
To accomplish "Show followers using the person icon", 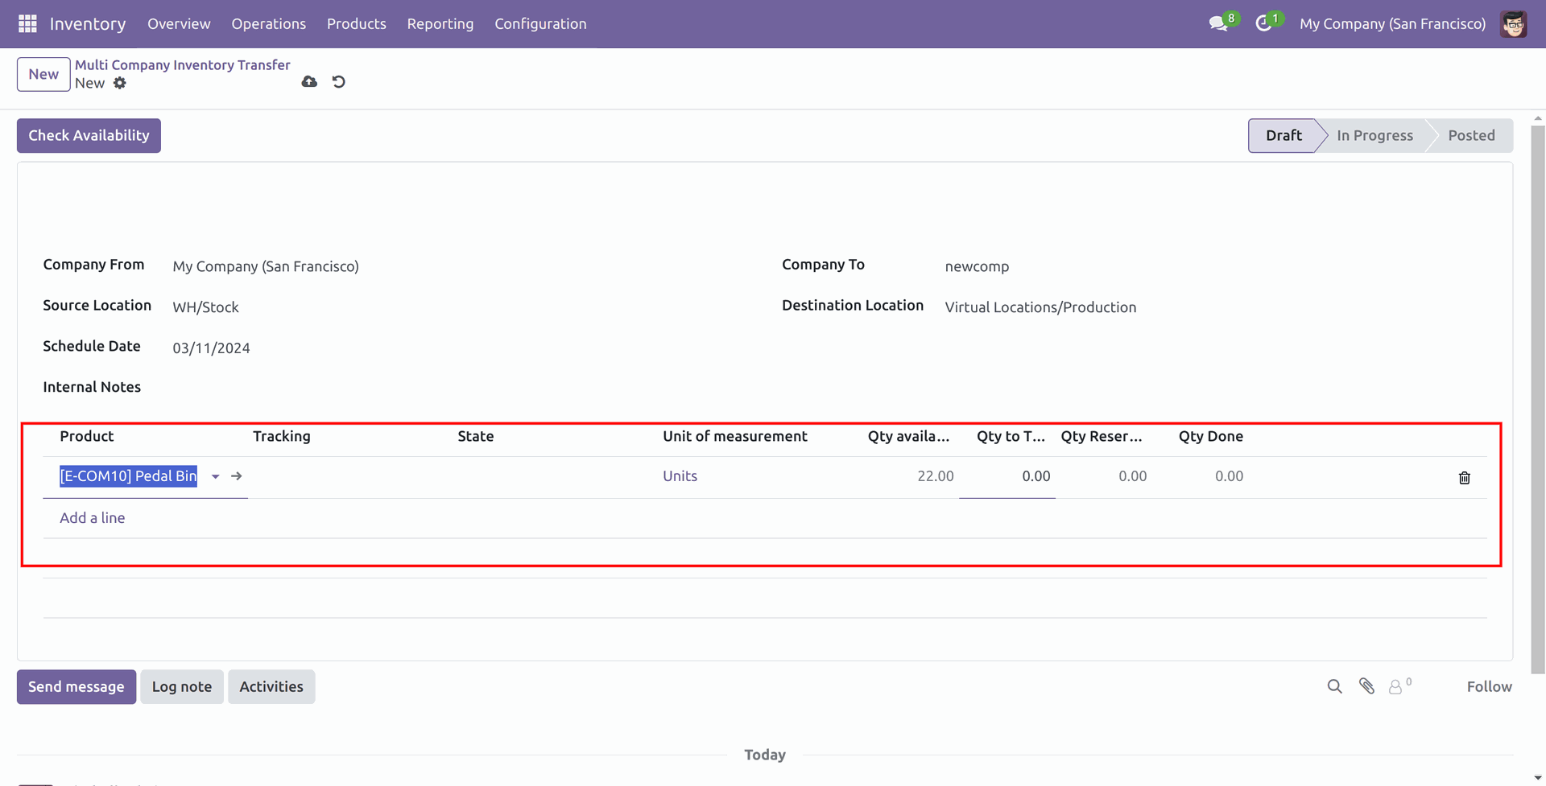I will coord(1395,687).
